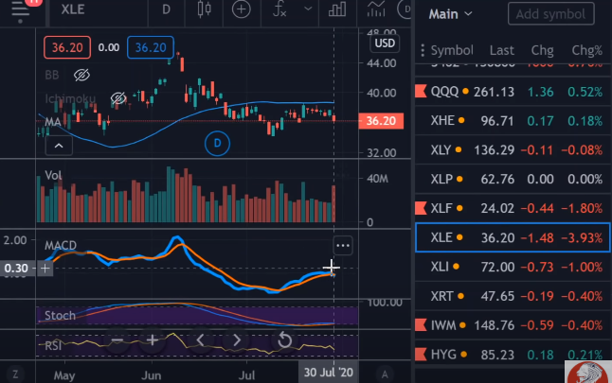This screenshot has height=383, width=612.
Task: Click the dividend D marker on chart
Action: [217, 144]
